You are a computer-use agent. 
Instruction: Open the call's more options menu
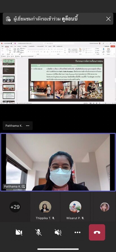tap(78, 232)
